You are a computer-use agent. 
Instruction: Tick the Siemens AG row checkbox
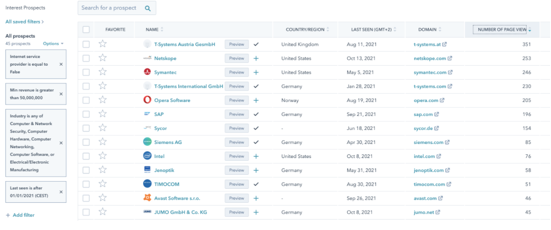pos(86,142)
